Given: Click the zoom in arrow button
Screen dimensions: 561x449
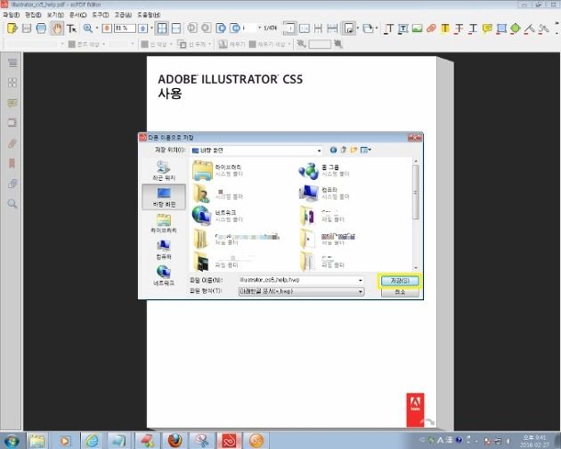Looking at the screenshot, I should pos(142,29).
